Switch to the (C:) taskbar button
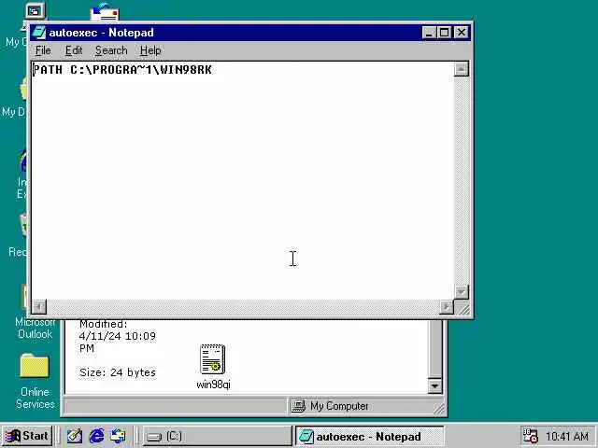 [217, 436]
